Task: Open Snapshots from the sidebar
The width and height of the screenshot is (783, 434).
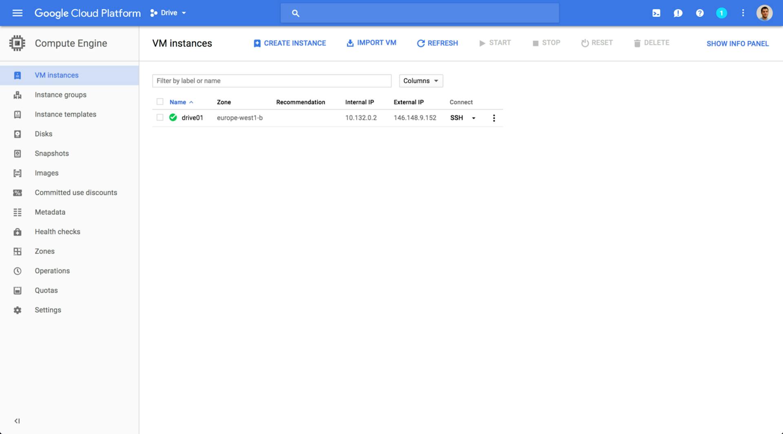Action: tap(17, 153)
